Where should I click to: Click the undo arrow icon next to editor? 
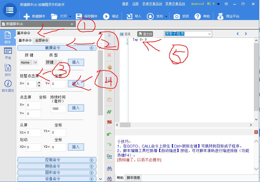(109, 134)
